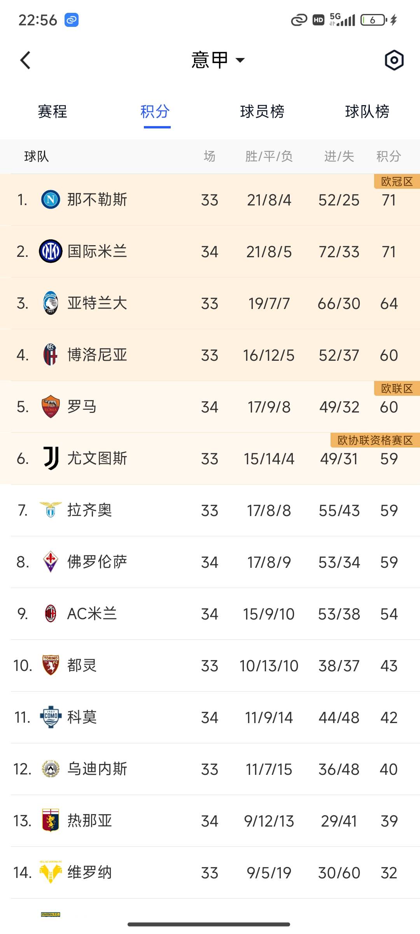Tap the 欧协联资格赛区 zone label
The width and height of the screenshot is (420, 934).
pyautogui.click(x=375, y=440)
